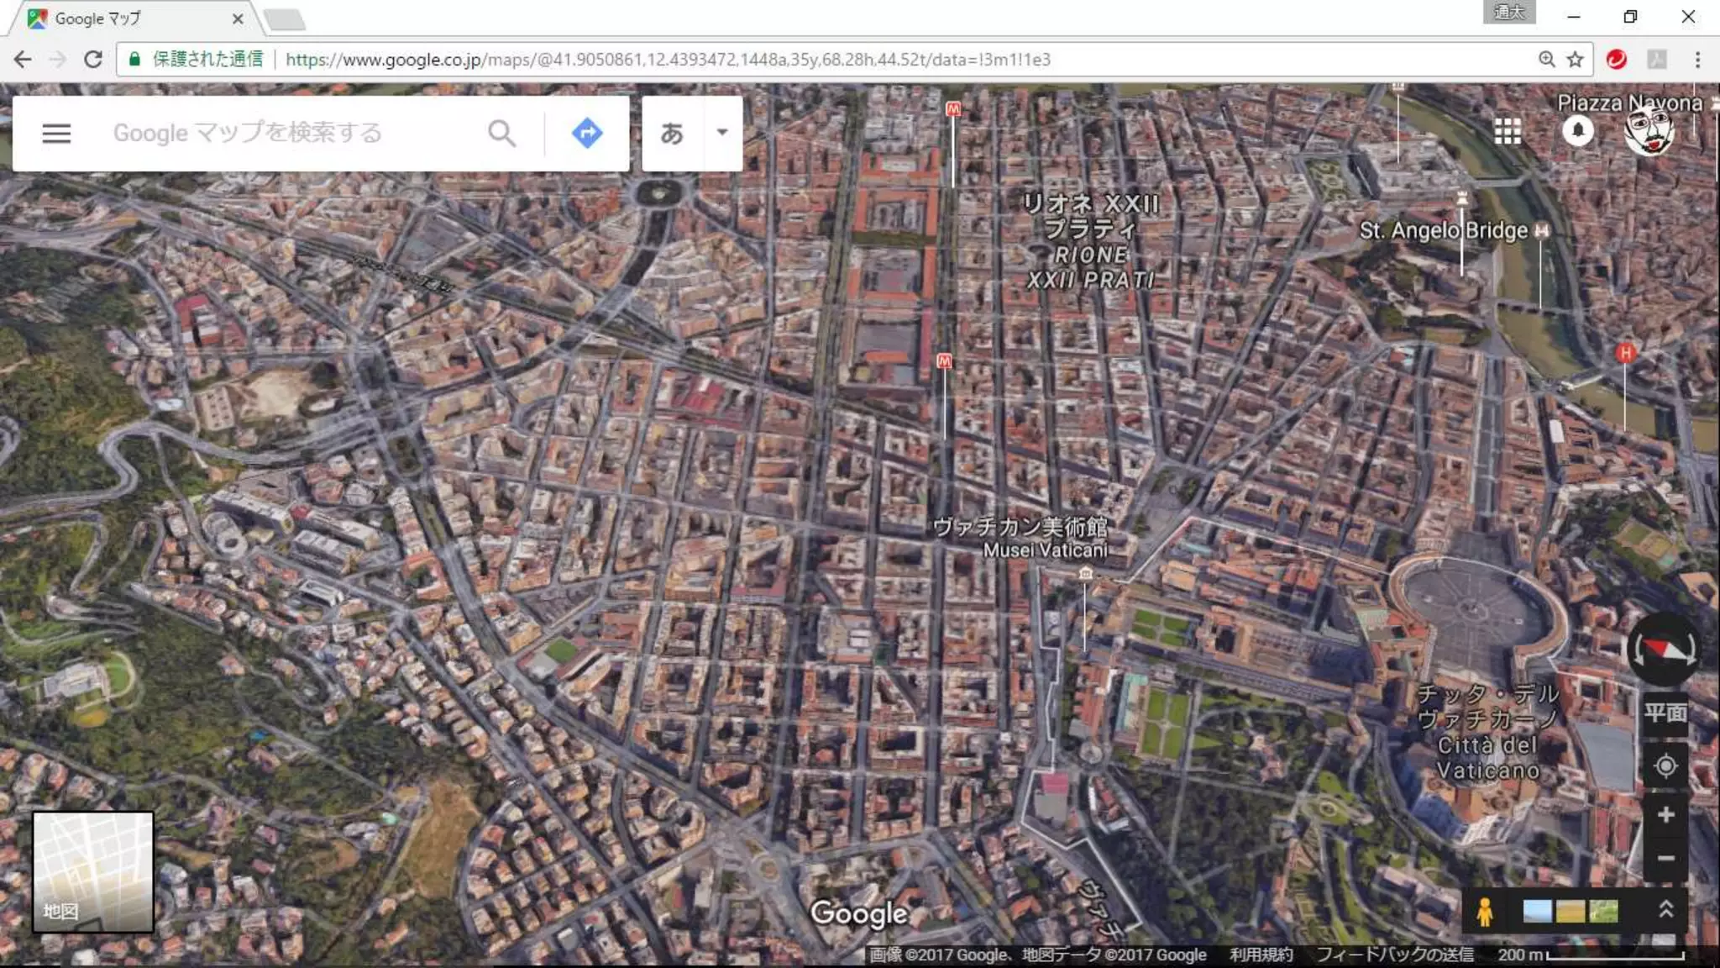Open the Google apps grid
The height and width of the screenshot is (968, 1720).
click(1508, 131)
